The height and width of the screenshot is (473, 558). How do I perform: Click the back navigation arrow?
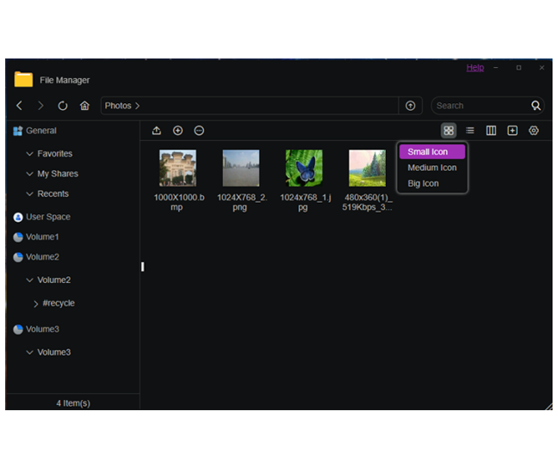click(x=20, y=106)
